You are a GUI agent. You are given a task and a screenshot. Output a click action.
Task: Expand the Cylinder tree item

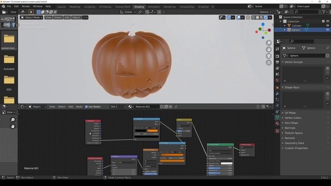(x=285, y=25)
